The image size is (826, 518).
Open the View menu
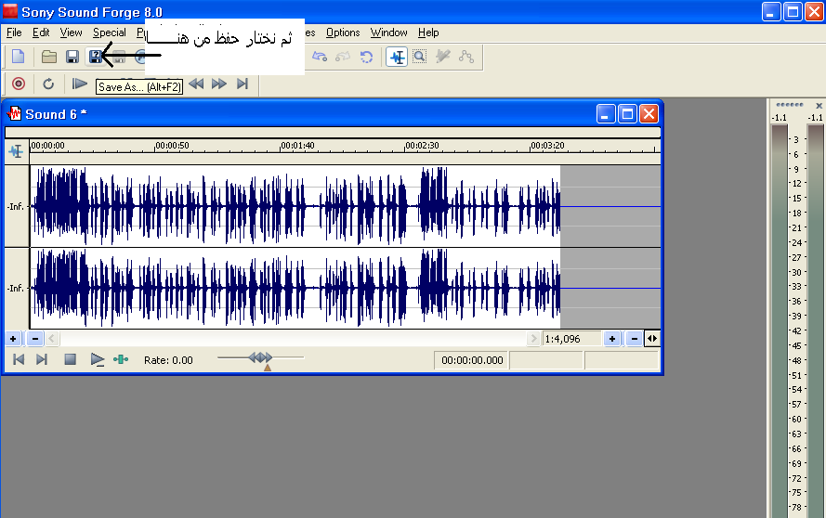tap(72, 32)
